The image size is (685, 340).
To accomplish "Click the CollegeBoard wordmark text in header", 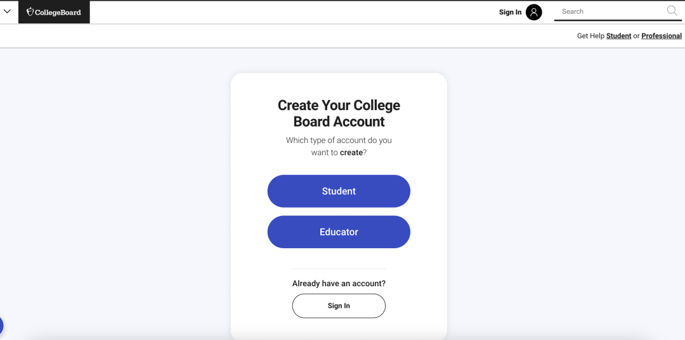I will tap(58, 13).
